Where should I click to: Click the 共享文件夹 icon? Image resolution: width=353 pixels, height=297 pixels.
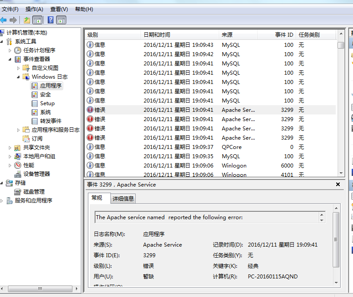[x=18, y=148]
